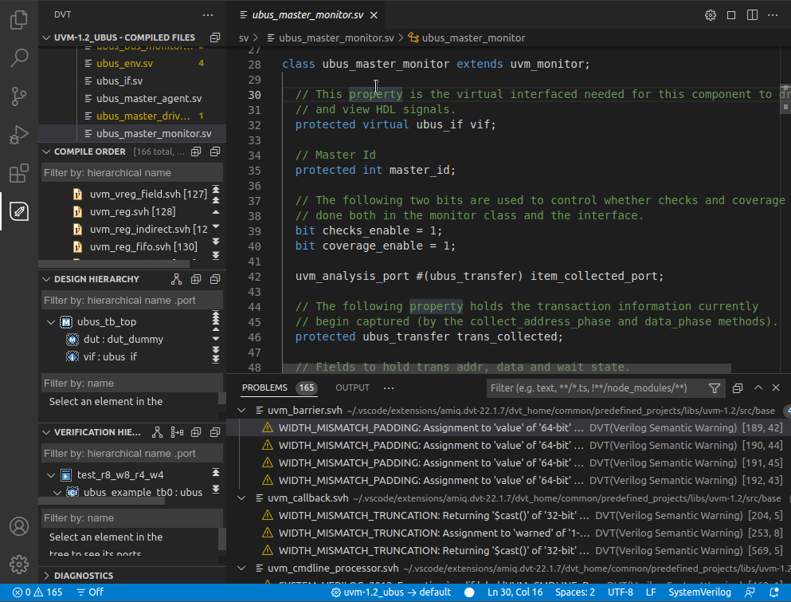
Task: Click the Problems filter text field
Action: (593, 388)
